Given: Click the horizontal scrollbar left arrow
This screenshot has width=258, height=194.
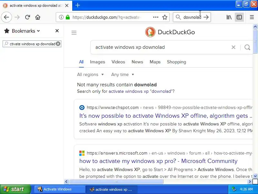Looking at the screenshot, I should pos(66,182).
